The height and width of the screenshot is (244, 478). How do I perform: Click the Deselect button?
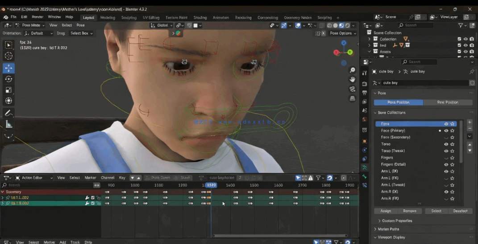tap(460, 211)
